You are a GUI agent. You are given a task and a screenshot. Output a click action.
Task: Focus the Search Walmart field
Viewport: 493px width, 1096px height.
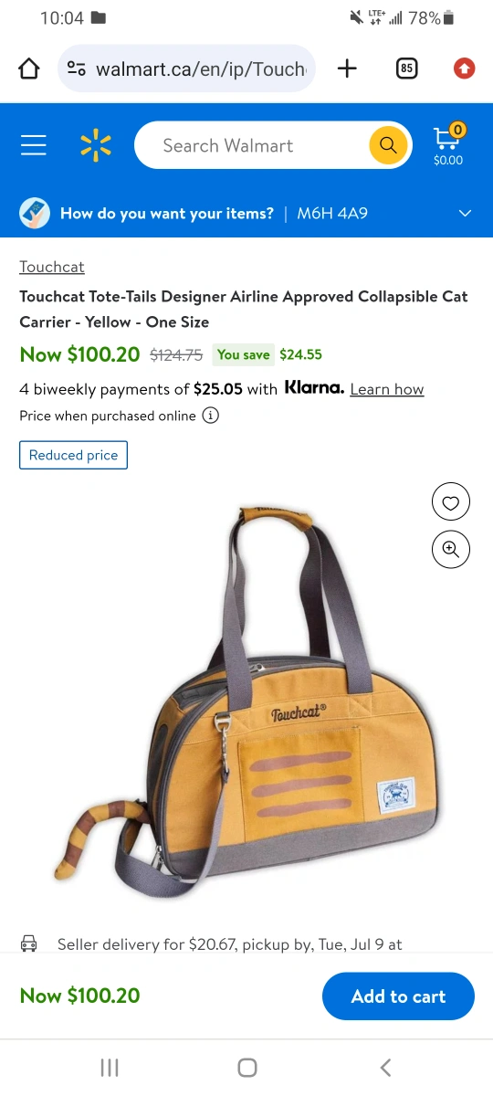(x=251, y=145)
